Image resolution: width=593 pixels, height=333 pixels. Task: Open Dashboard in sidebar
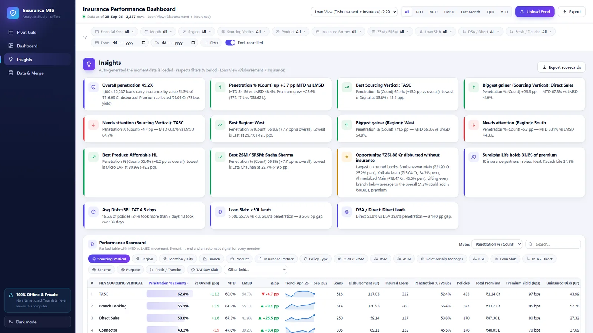(37, 46)
